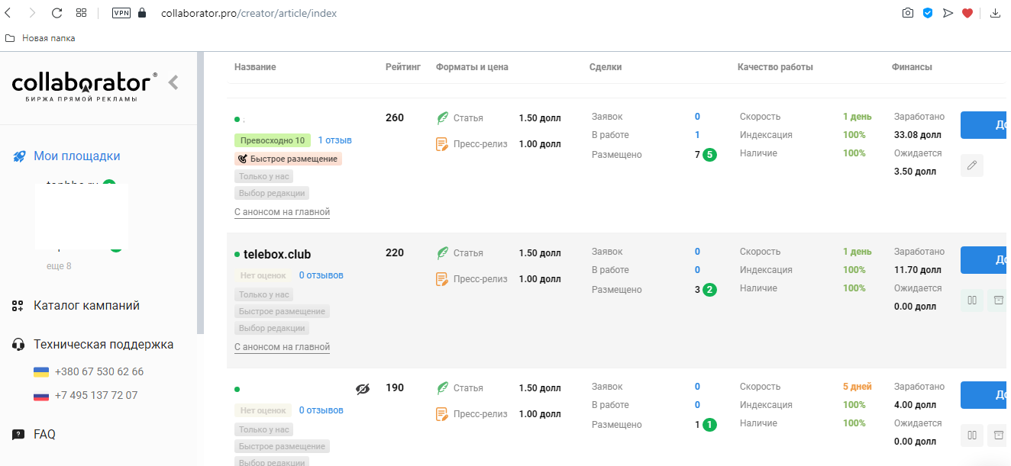Expand the "еще 8" sites list
1011x466 pixels.
click(x=59, y=266)
